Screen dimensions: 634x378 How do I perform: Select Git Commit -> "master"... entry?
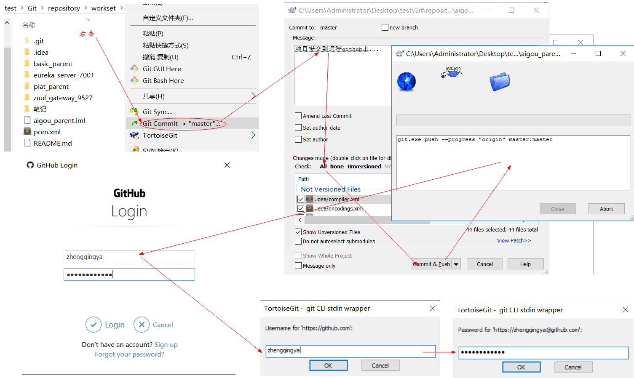click(x=193, y=123)
